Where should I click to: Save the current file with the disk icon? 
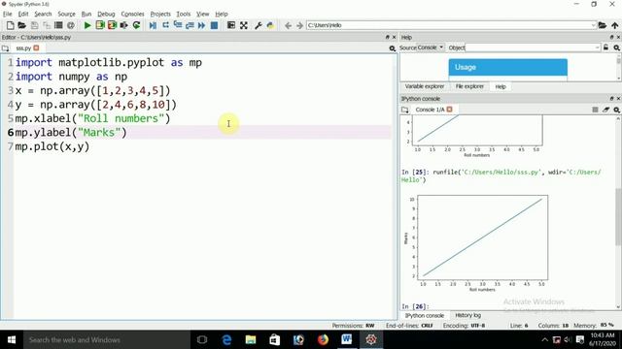point(35,25)
